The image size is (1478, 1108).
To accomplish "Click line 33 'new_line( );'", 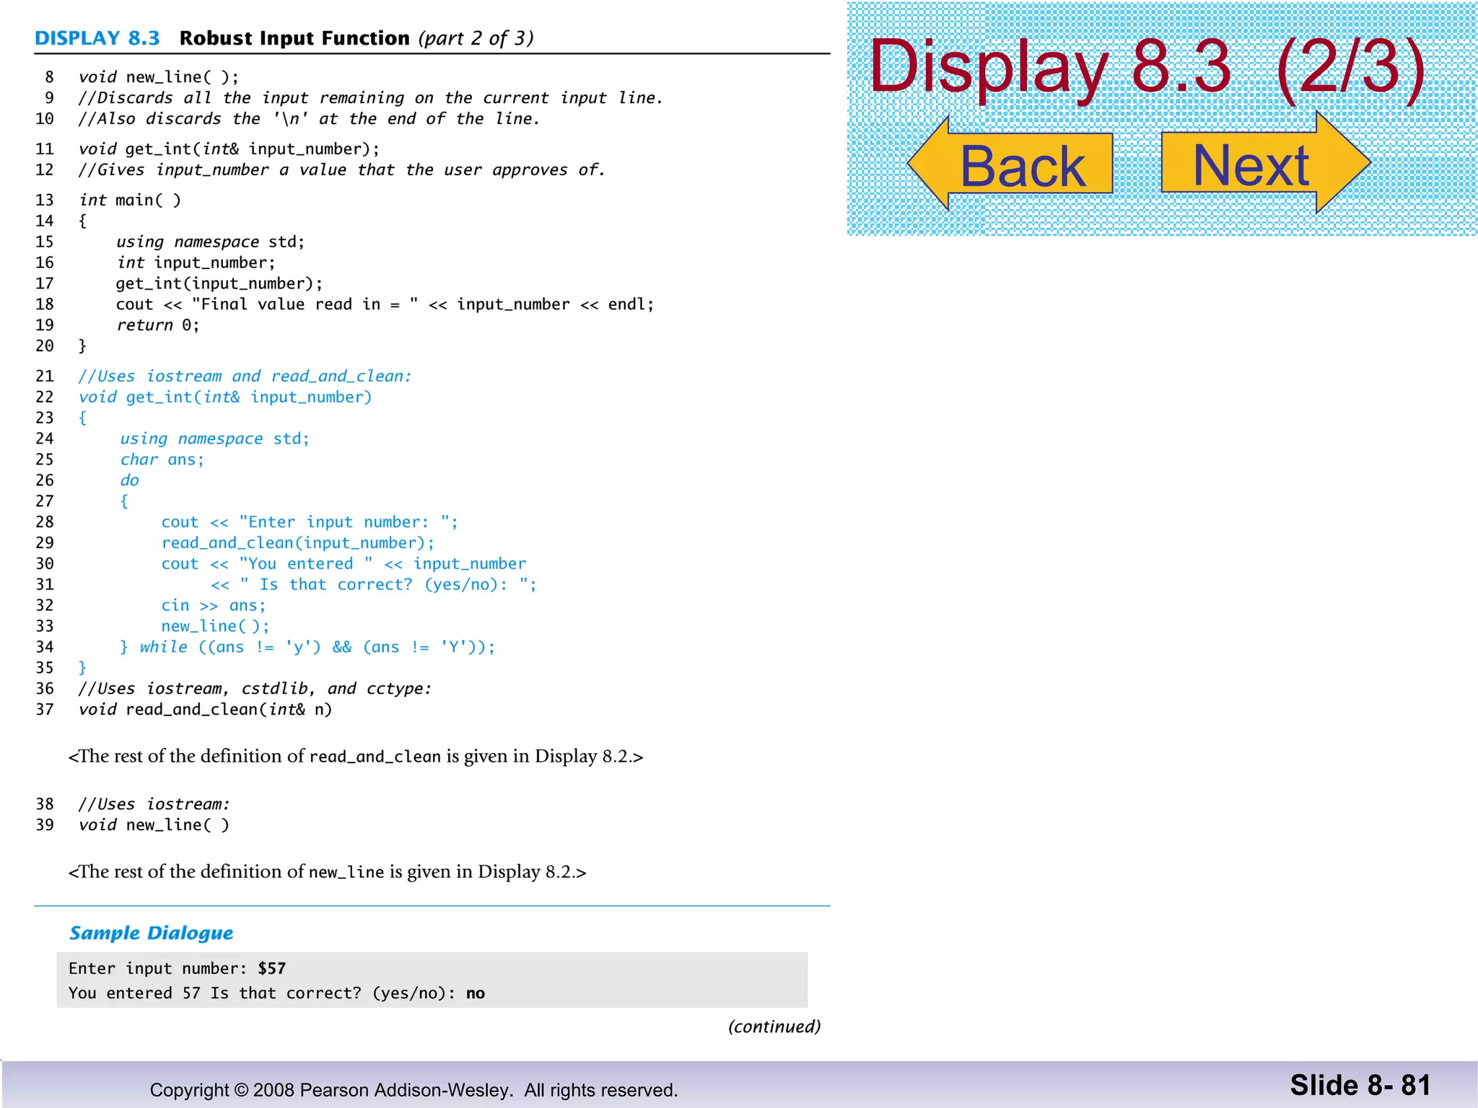I will point(215,627).
